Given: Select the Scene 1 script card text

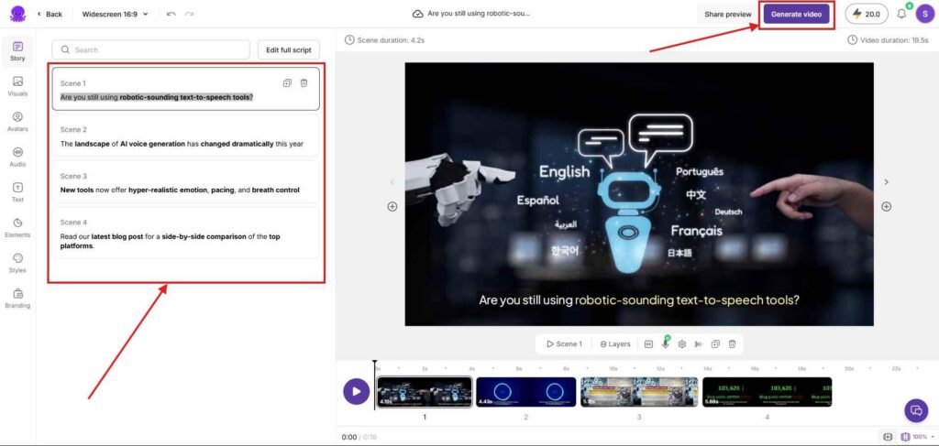Looking at the screenshot, I should [156, 97].
